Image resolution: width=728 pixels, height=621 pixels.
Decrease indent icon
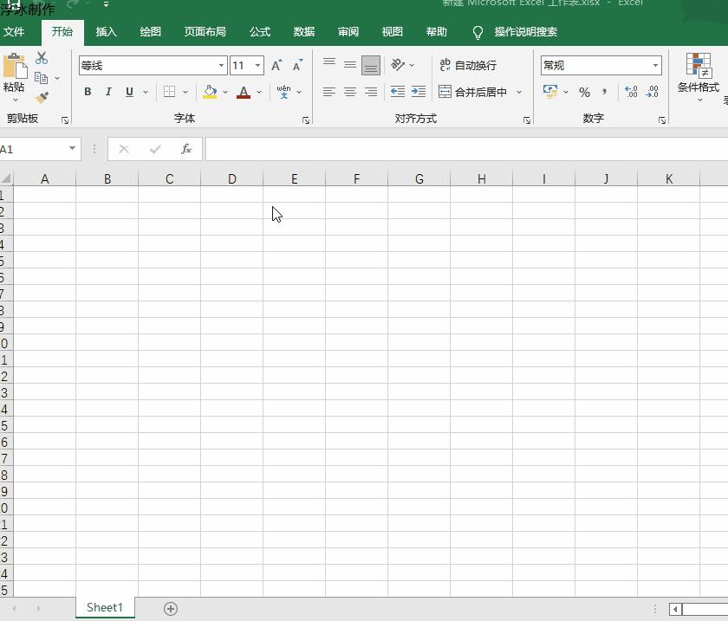(398, 92)
